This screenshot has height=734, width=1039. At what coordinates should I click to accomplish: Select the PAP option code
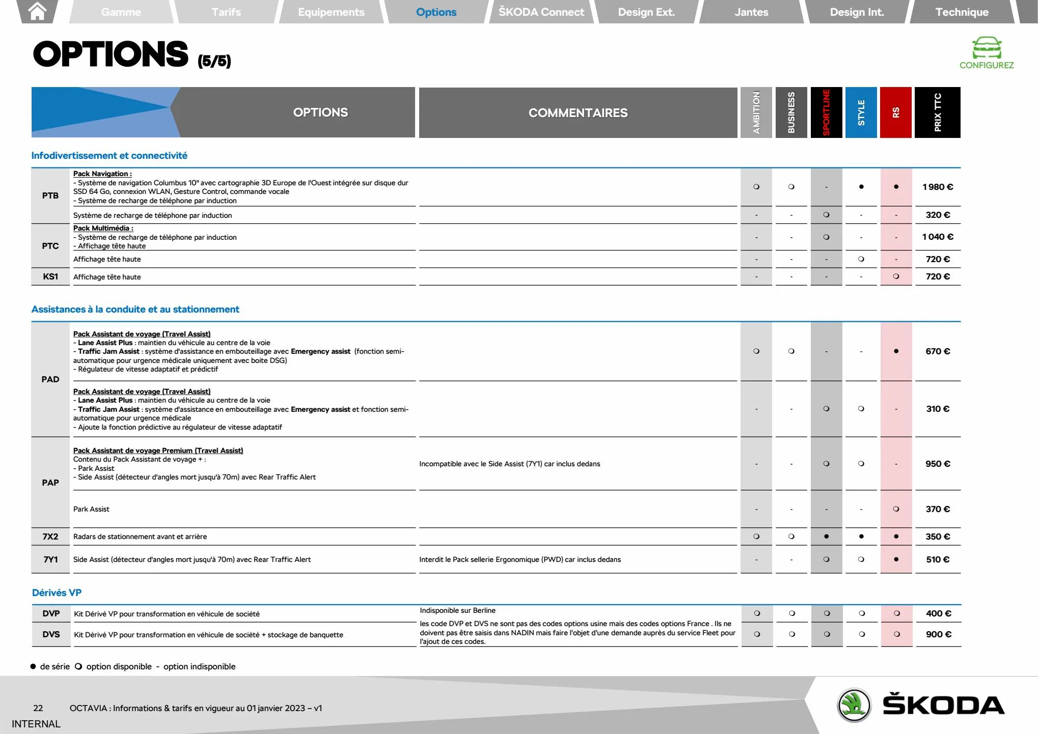point(50,483)
